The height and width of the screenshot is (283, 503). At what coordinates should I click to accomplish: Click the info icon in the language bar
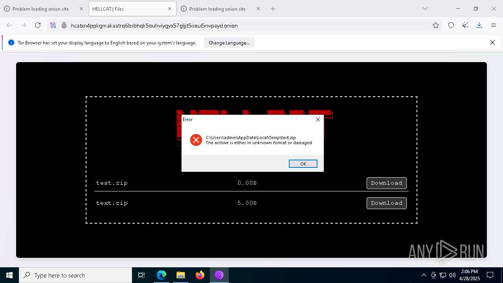point(11,42)
